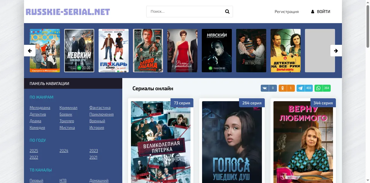Select the Комедия genre
The height and width of the screenshot is (183, 370).
pos(37,127)
